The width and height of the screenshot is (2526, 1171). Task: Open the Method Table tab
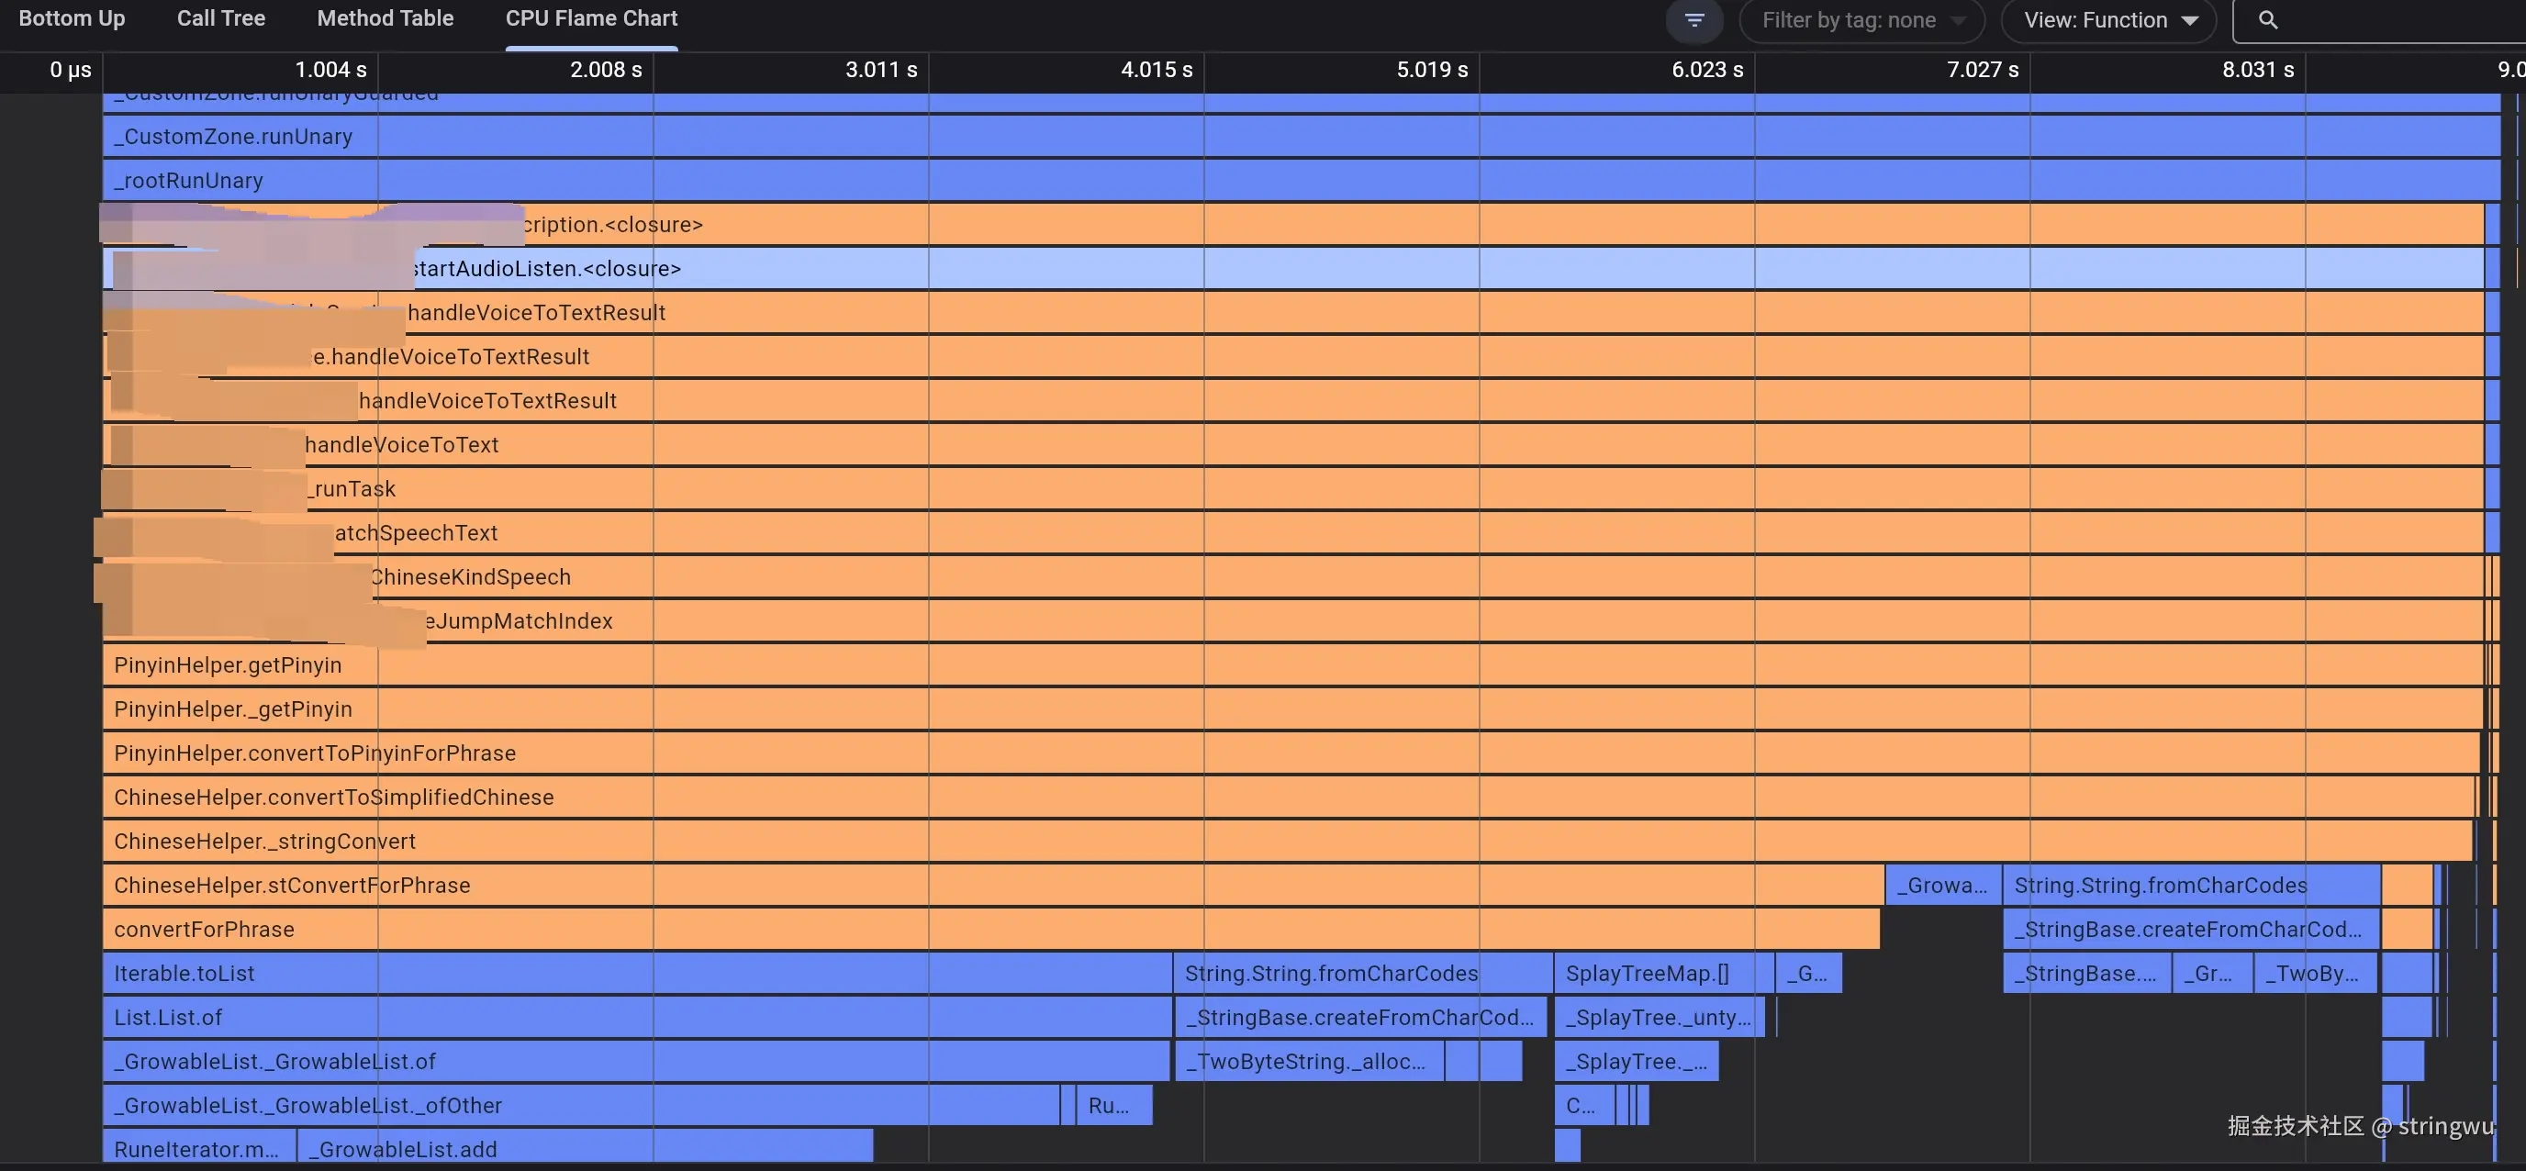[x=385, y=18]
